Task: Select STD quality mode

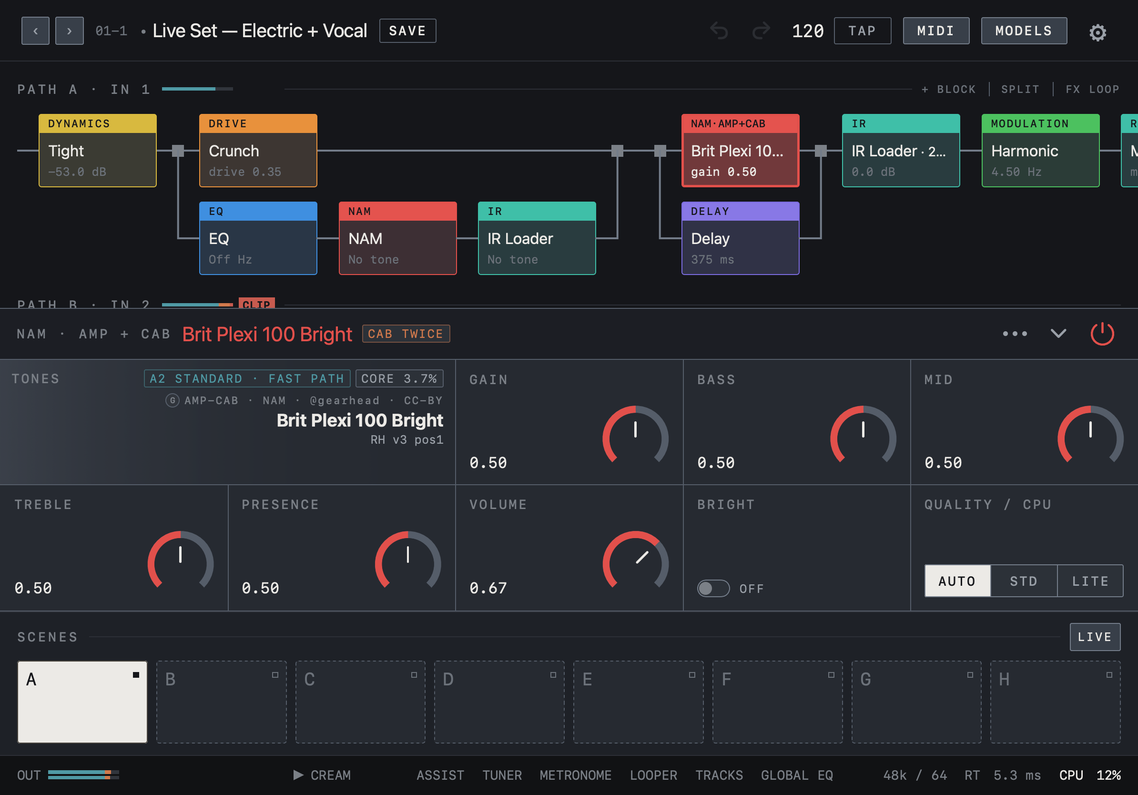Action: 1024,581
